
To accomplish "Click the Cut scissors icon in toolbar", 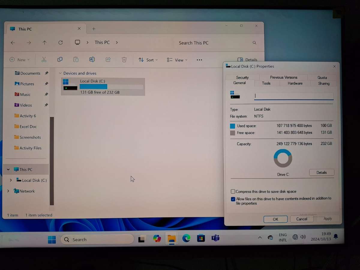I will tap(44, 60).
